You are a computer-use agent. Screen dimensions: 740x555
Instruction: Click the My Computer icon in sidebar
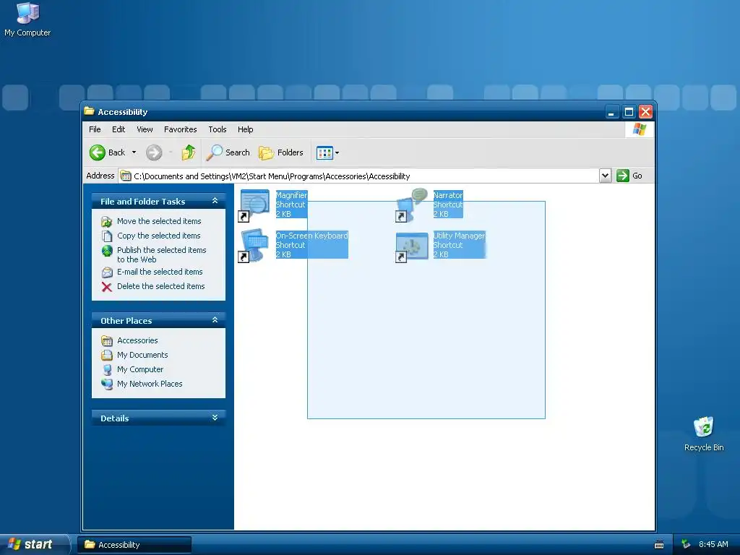(x=107, y=369)
